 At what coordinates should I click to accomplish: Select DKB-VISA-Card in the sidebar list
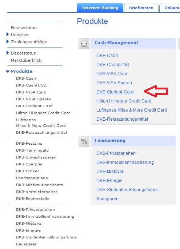pos(31,92)
